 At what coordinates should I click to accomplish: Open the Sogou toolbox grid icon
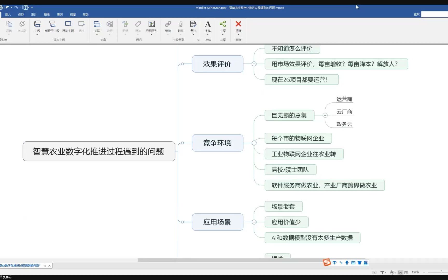pos(366,263)
